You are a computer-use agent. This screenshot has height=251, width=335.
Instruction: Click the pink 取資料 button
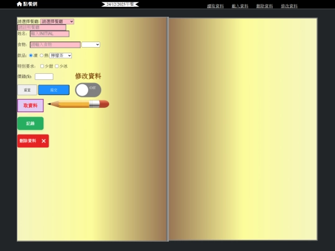(x=30, y=105)
